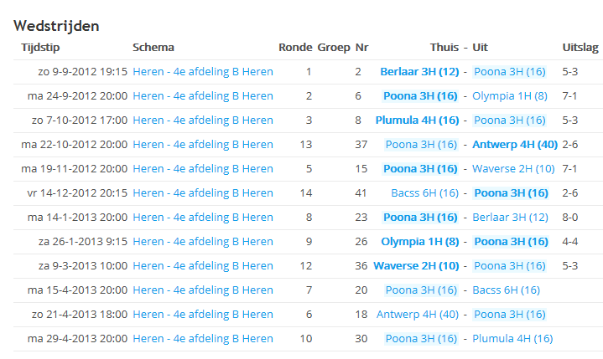Open Poona 3H (16) away team in match 2
The height and width of the screenshot is (359, 603).
pyautogui.click(x=510, y=72)
